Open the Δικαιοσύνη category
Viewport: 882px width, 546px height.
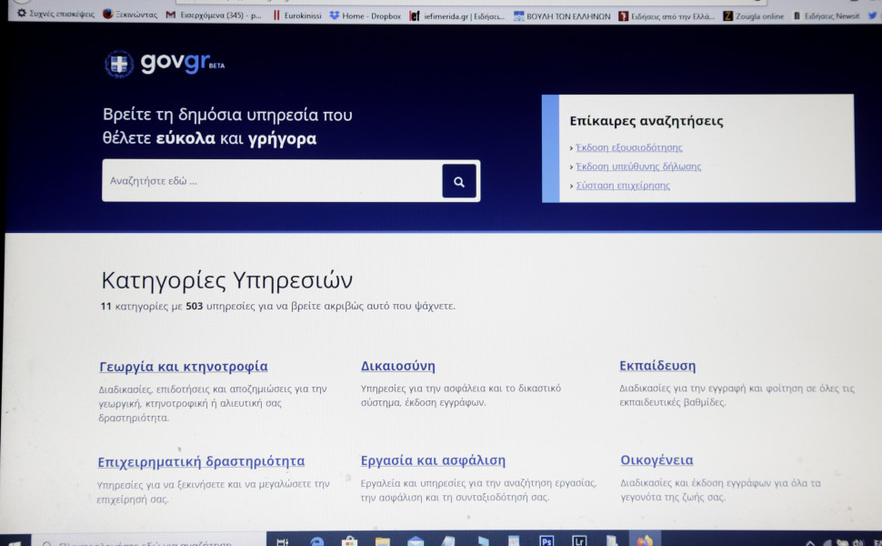click(398, 366)
